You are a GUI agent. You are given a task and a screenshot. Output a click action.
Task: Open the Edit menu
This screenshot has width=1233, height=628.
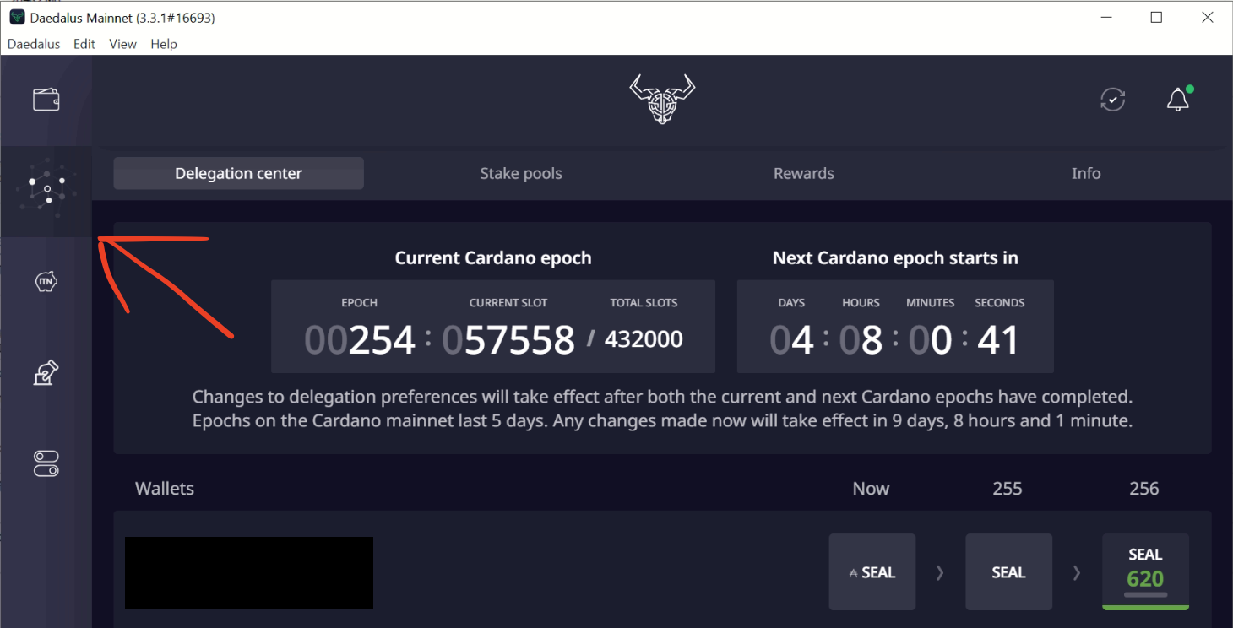84,44
